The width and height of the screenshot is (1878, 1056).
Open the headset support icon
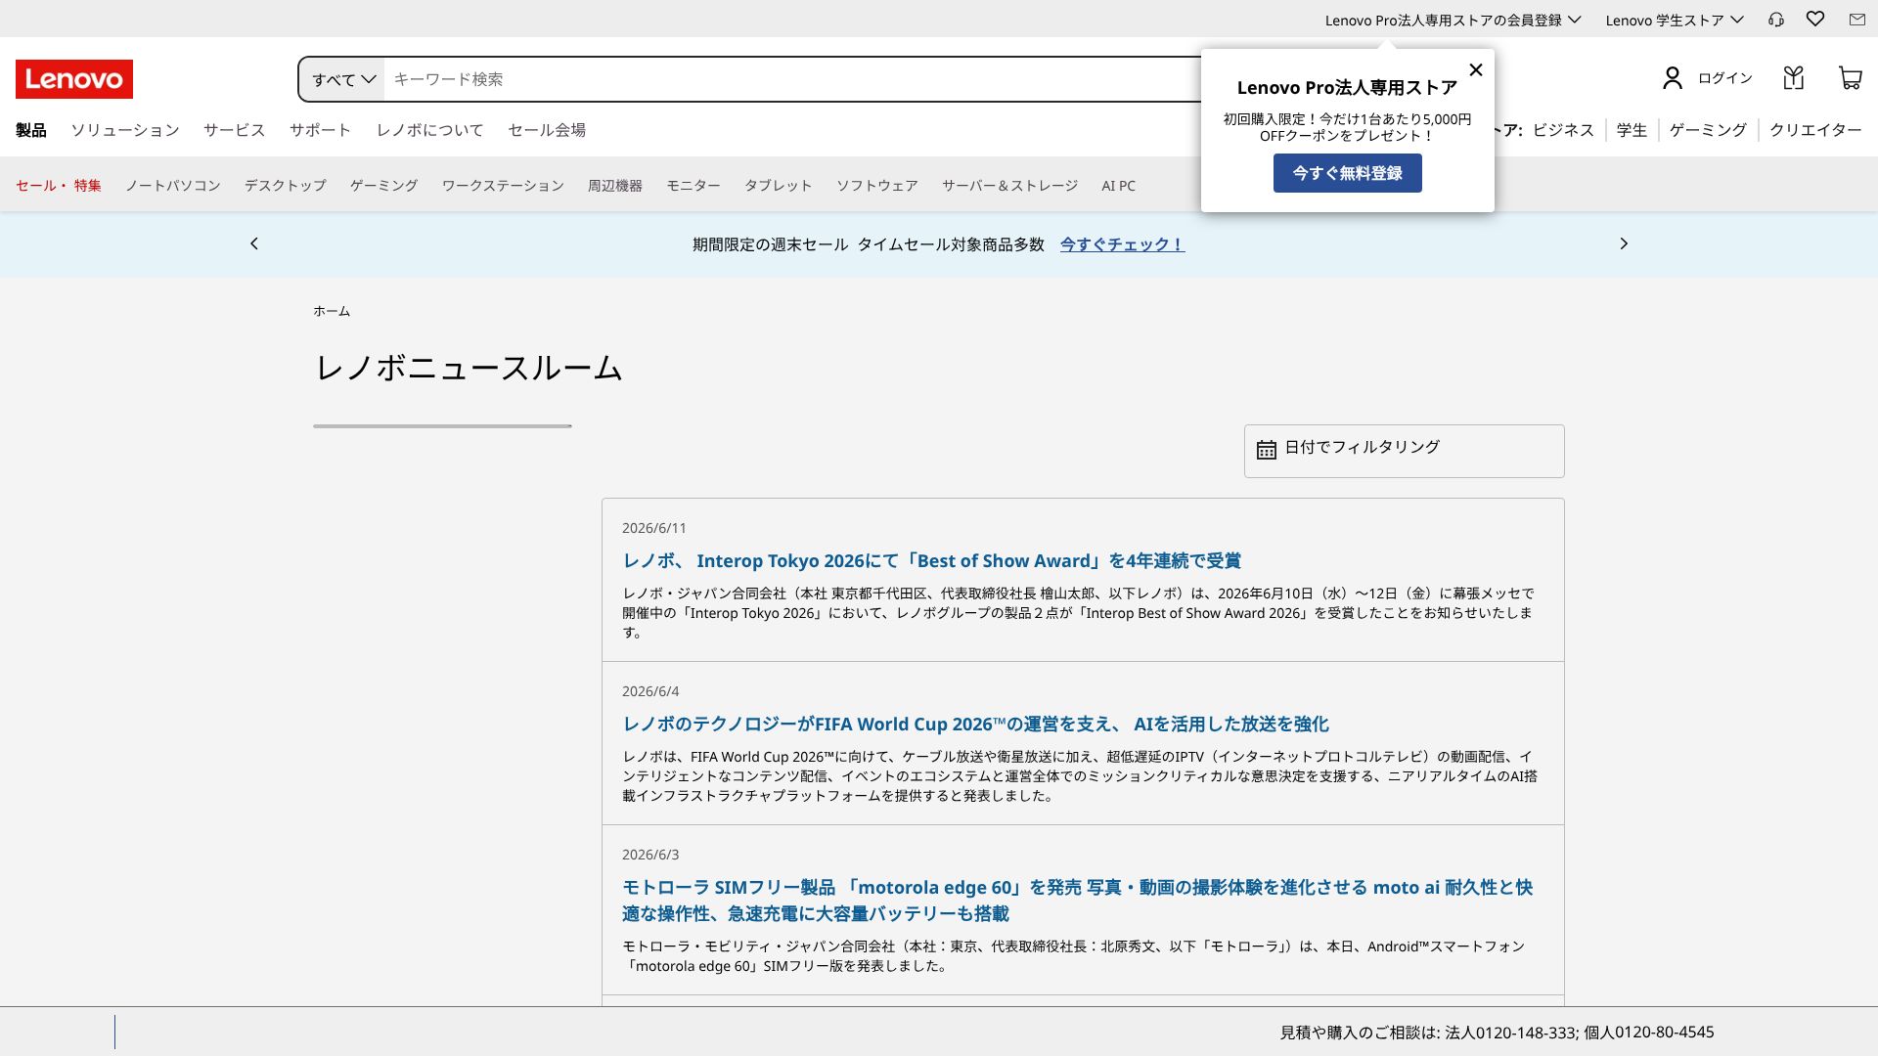pos(1776,20)
